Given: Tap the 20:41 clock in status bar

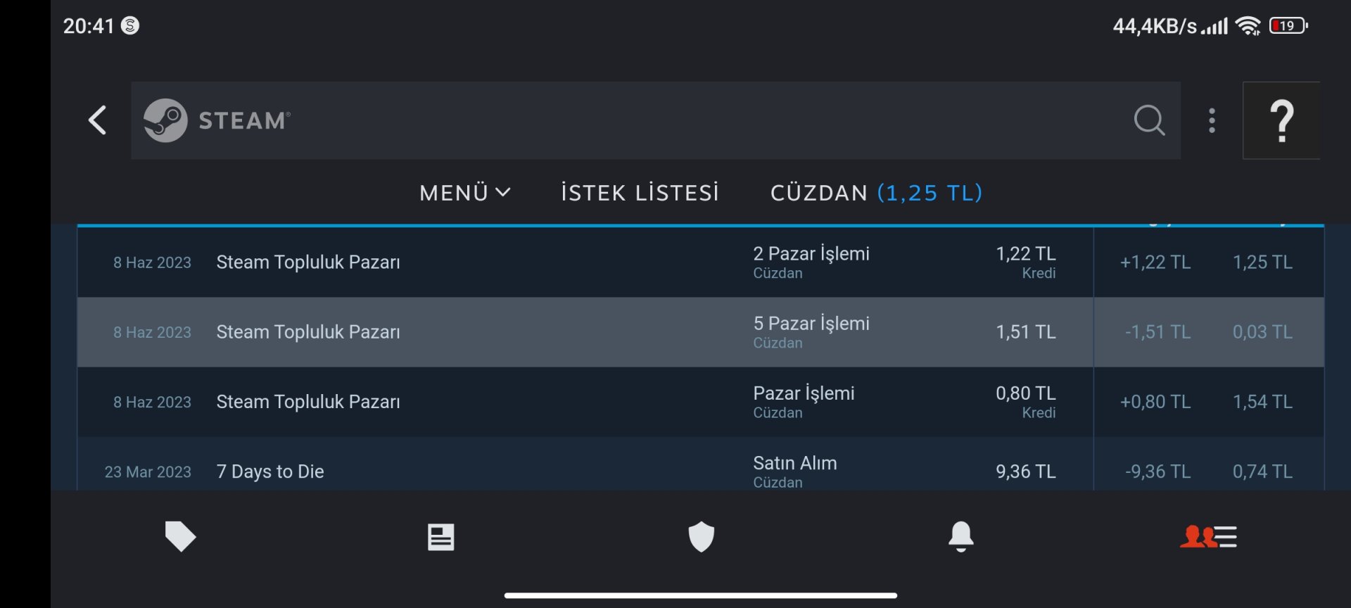Looking at the screenshot, I should [x=89, y=26].
